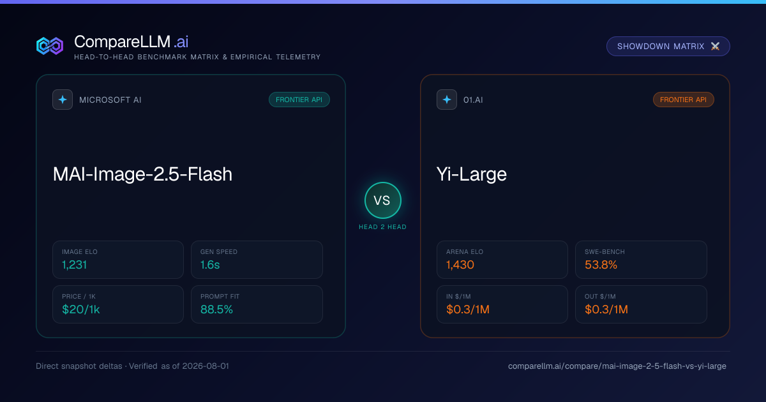Open the comparellm.ai compare URL link
Image resolution: width=766 pixels, height=402 pixels.
tap(617, 366)
